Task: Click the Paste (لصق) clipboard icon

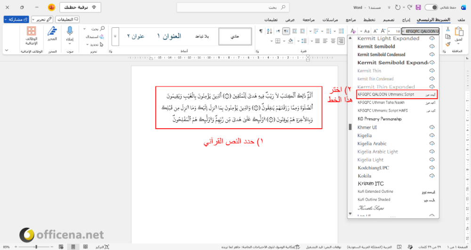Action: 459,32
